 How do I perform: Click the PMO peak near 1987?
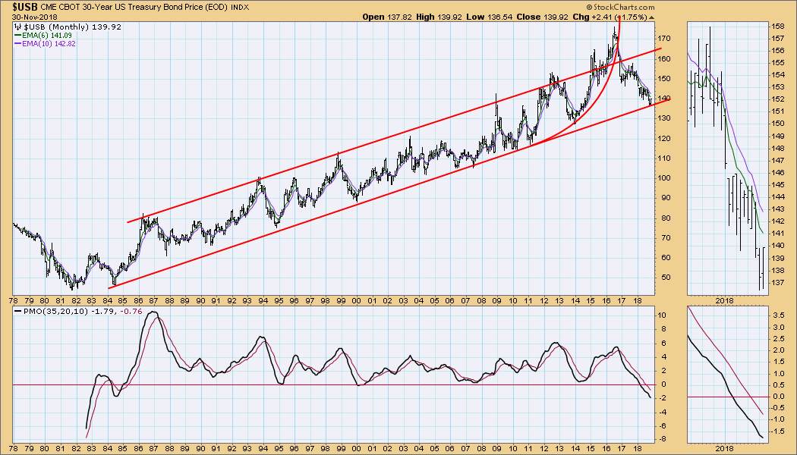coord(153,312)
